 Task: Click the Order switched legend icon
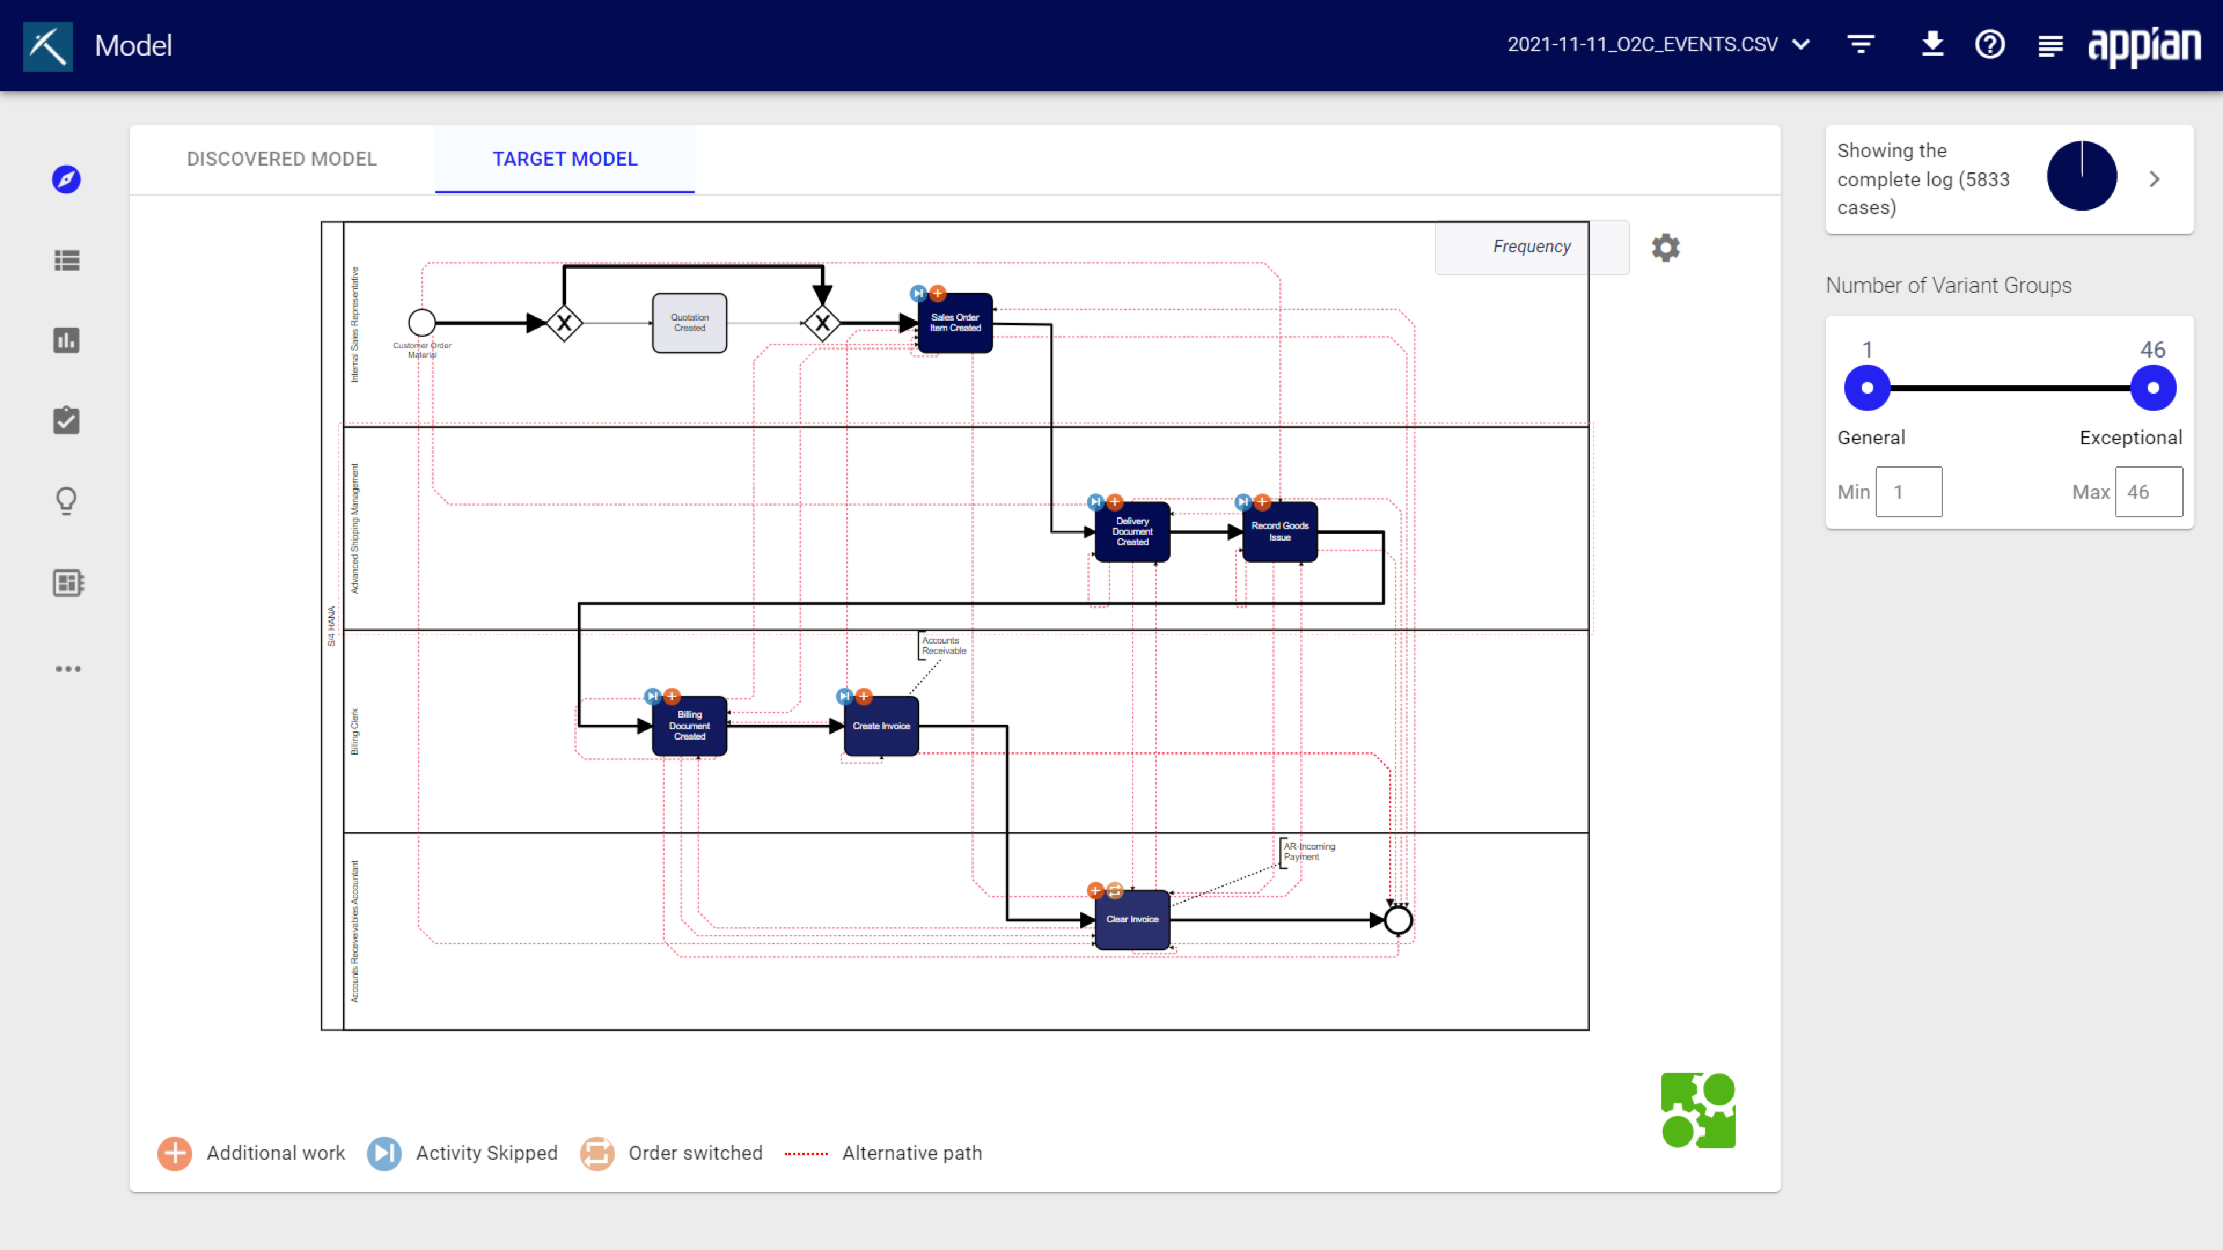596,1153
